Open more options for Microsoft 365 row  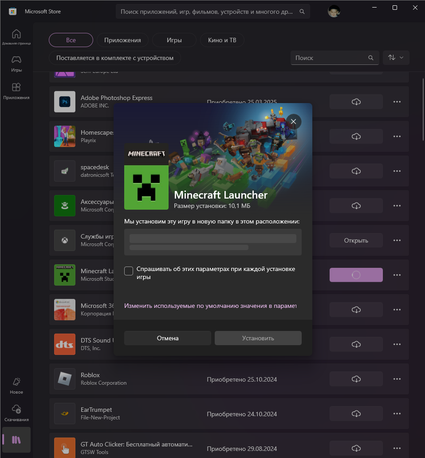click(397, 310)
